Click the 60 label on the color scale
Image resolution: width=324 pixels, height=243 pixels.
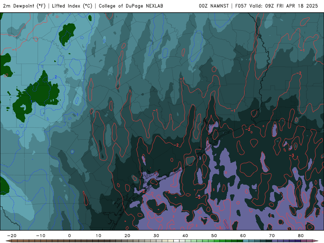click(243, 236)
